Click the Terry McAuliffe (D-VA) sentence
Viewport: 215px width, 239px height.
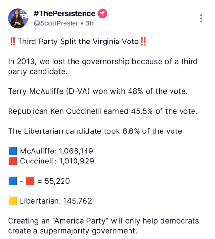[98, 91]
